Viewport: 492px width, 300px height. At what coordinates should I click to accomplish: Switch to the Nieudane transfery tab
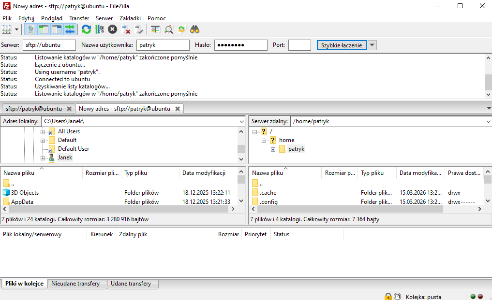(75, 284)
